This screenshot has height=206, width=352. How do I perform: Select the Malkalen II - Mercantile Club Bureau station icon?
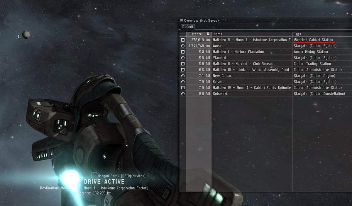(183, 64)
